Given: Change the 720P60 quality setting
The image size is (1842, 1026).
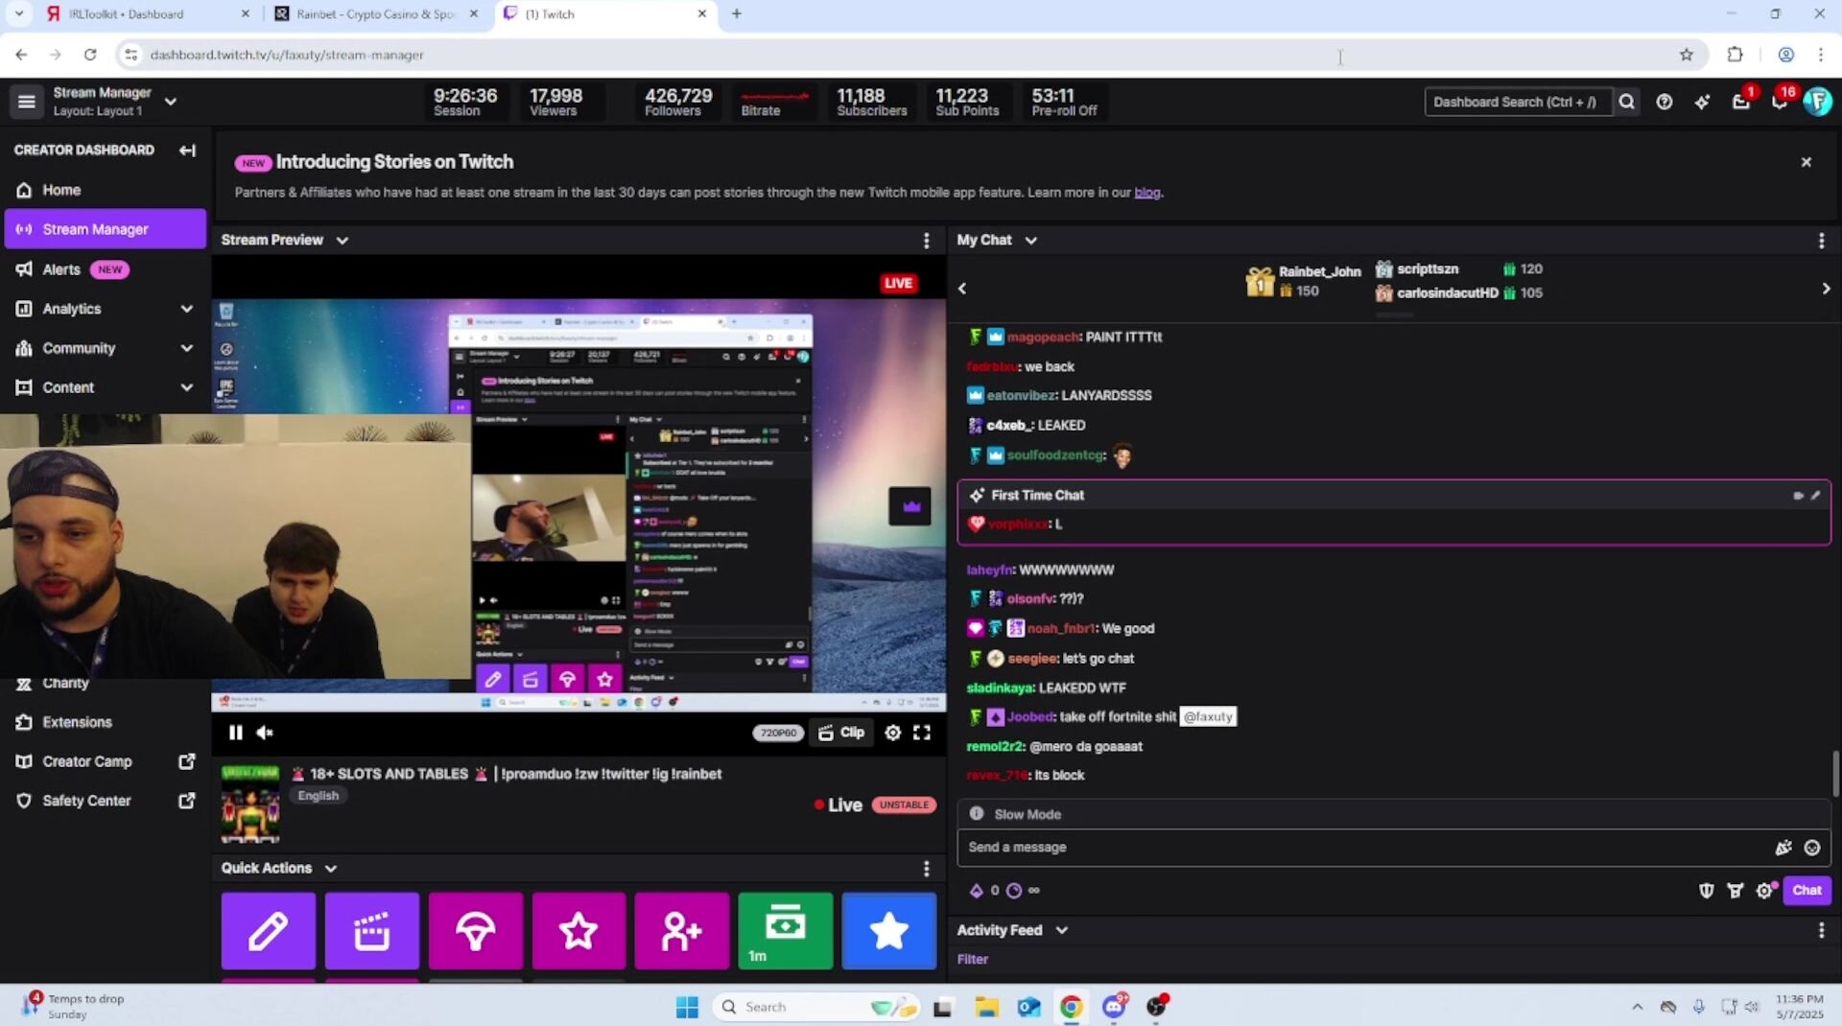Looking at the screenshot, I should click(x=778, y=733).
